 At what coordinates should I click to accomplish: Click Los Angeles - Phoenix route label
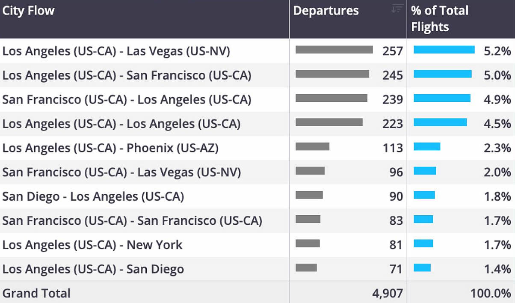(x=110, y=148)
